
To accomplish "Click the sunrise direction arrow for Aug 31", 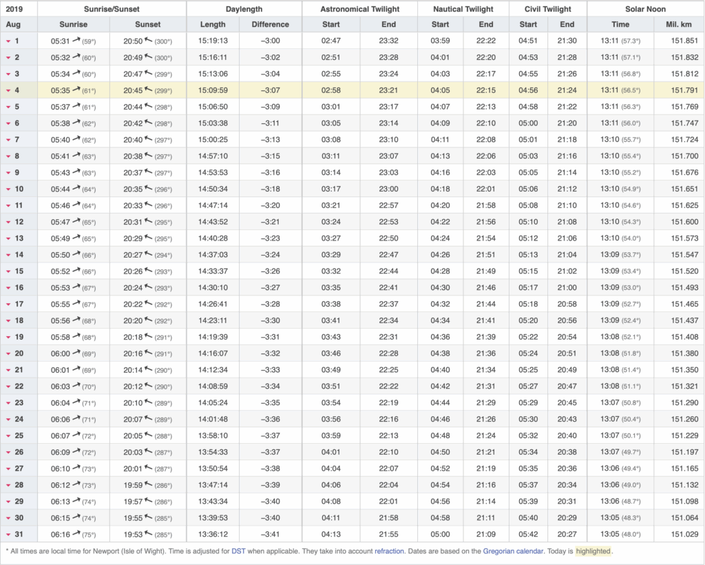I will pyautogui.click(x=76, y=534).
